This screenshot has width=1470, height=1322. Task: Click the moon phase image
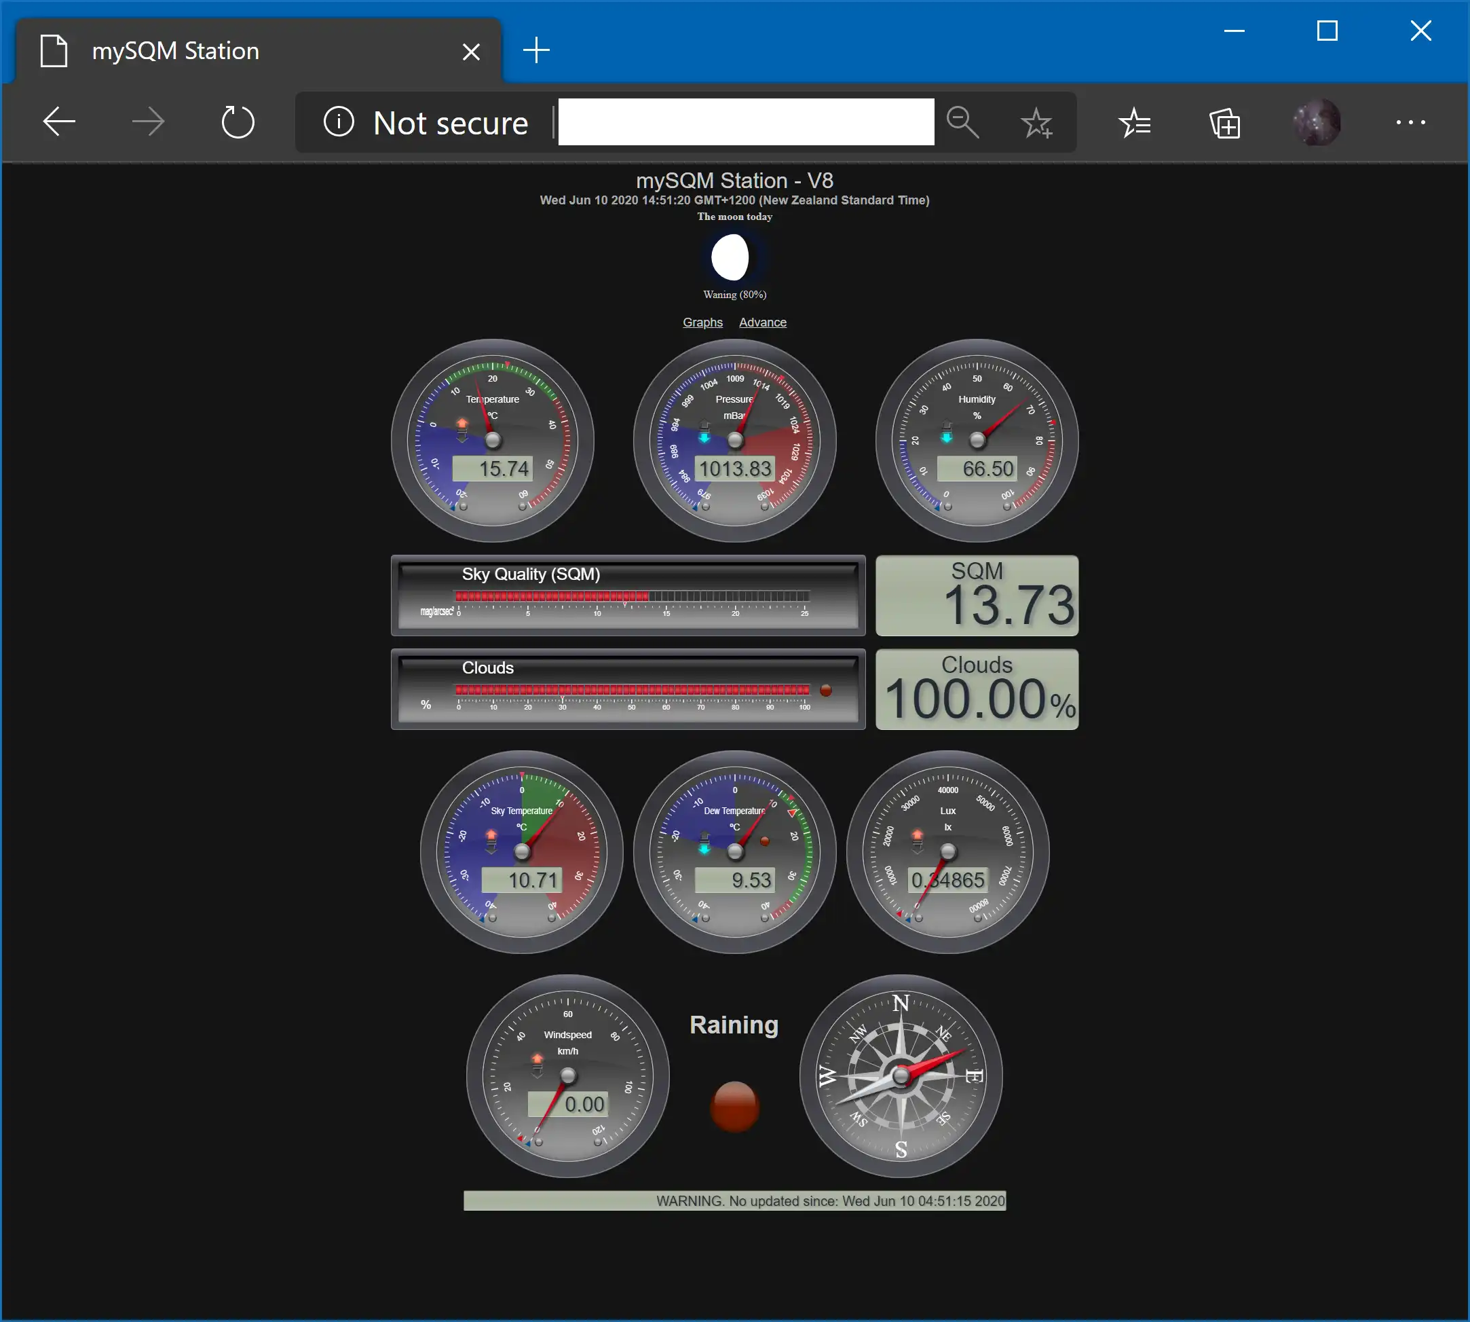tap(730, 257)
